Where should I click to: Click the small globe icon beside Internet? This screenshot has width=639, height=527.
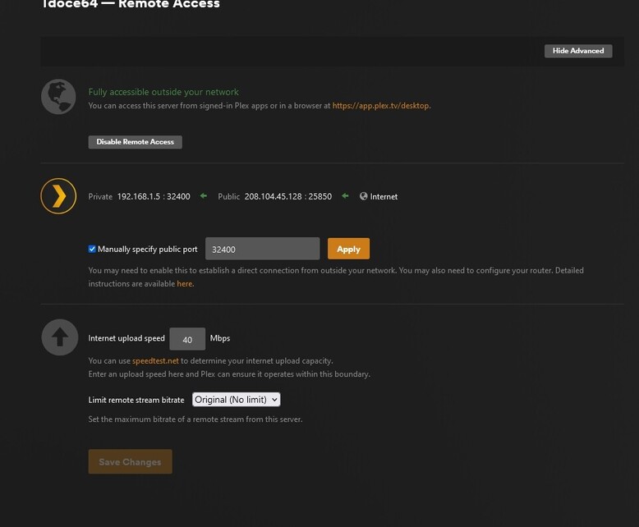(364, 196)
